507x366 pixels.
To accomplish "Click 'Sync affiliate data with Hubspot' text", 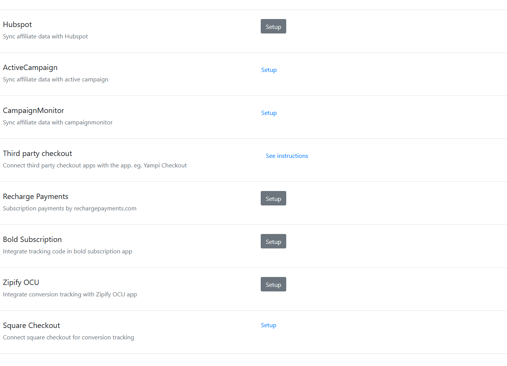I will (x=45, y=36).
